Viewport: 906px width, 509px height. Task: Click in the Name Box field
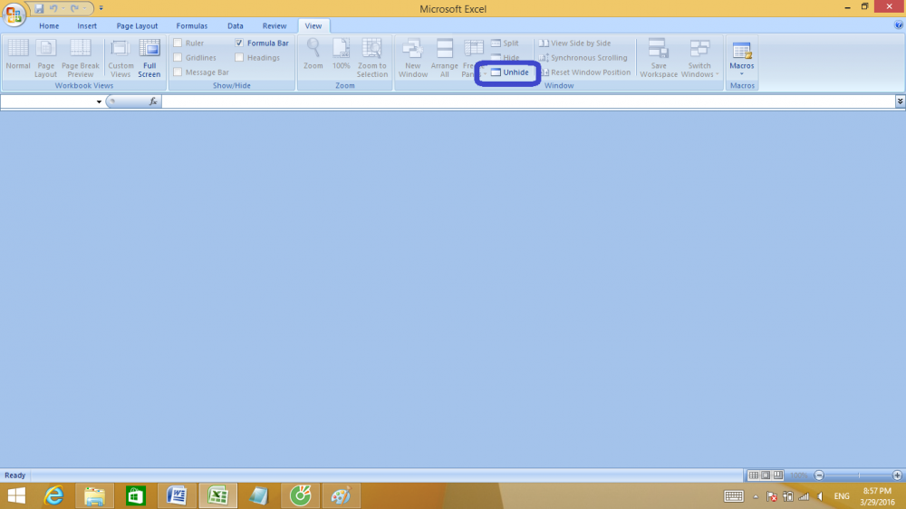coord(47,101)
